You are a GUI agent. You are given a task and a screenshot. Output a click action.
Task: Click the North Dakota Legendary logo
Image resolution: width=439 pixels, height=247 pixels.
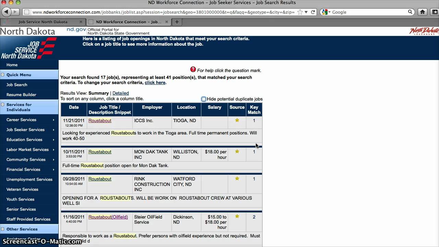pos(424,31)
